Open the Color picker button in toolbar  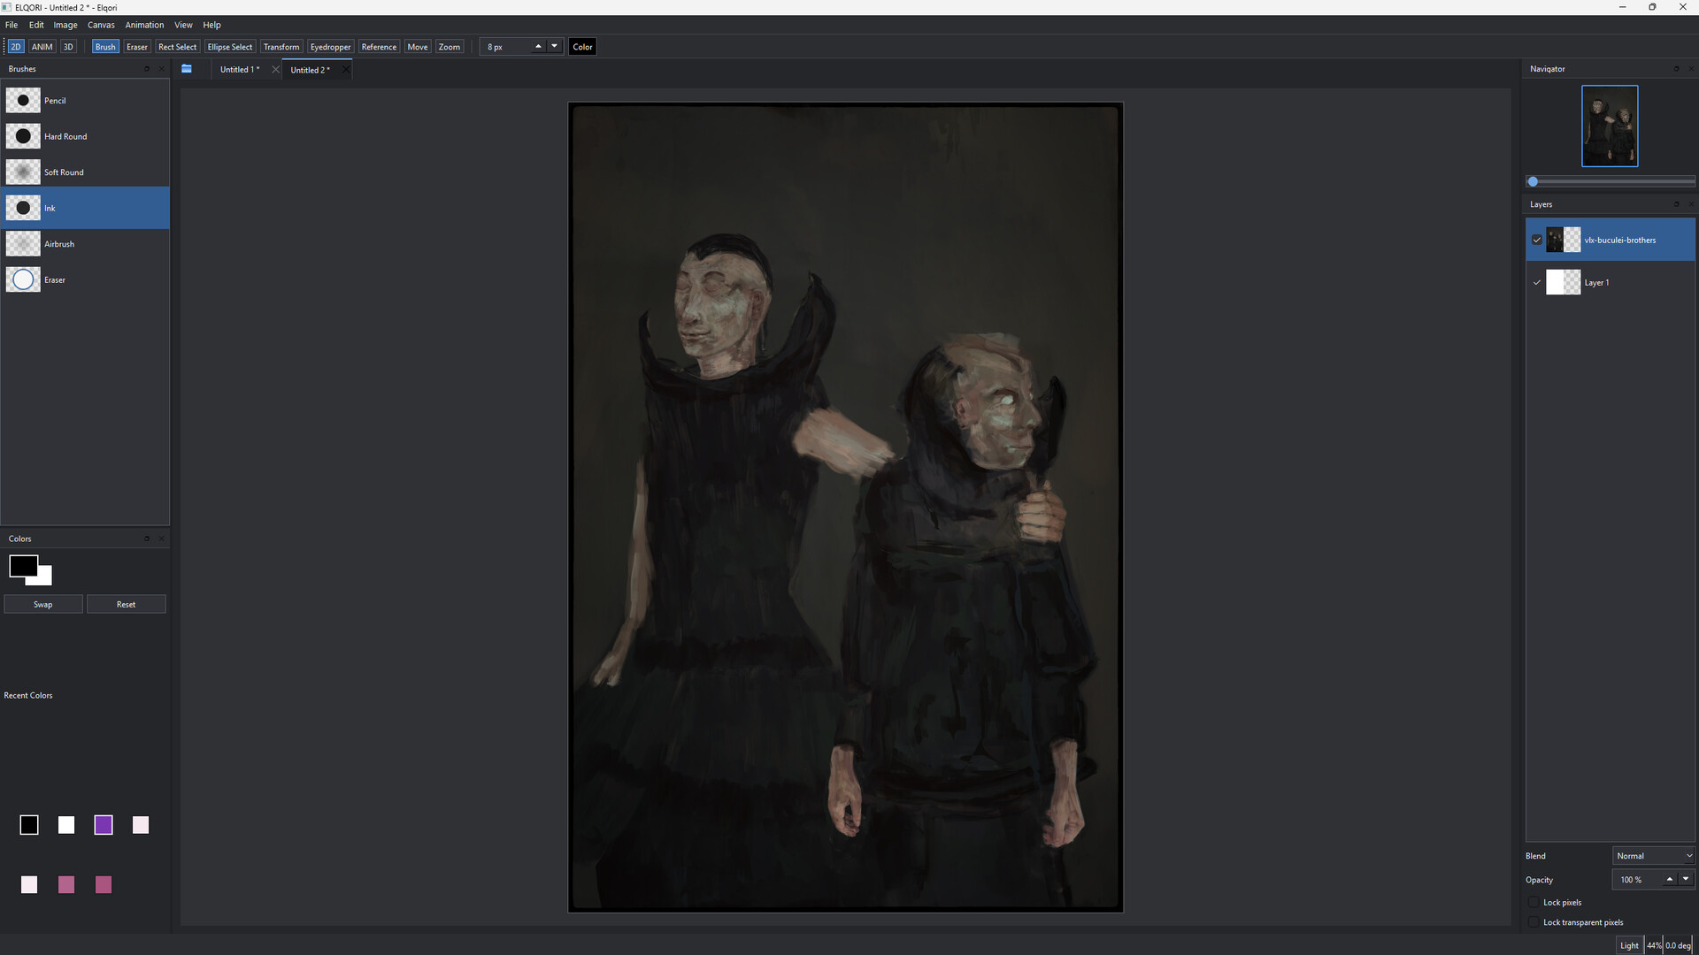582,47
